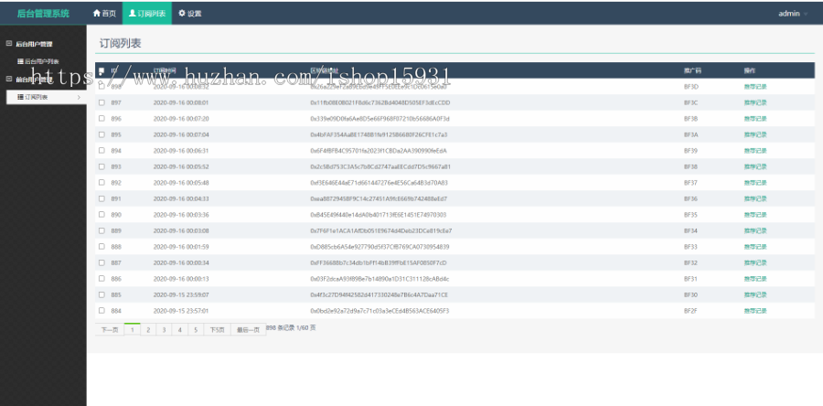This screenshot has height=406, width=823.
Task: Check the checkbox for row 892
Action: click(x=102, y=183)
